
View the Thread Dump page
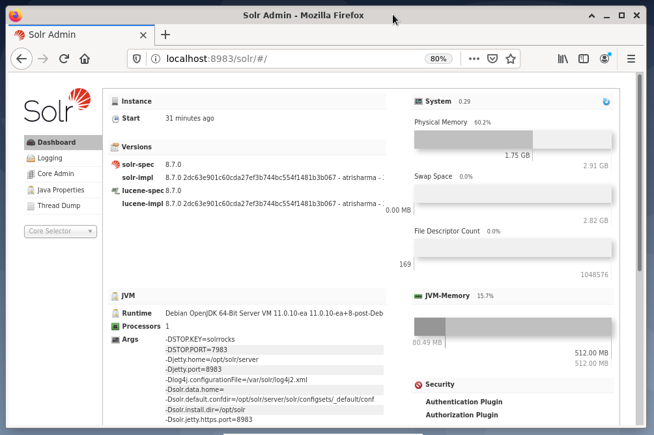click(59, 206)
